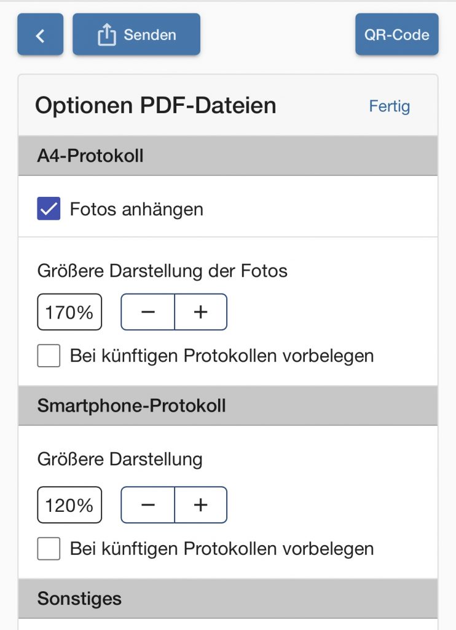This screenshot has height=630, width=456.
Task: Check Smartphone-Protokoll's Bei künftigen Protokollen vorbelegen
Action: tap(49, 548)
